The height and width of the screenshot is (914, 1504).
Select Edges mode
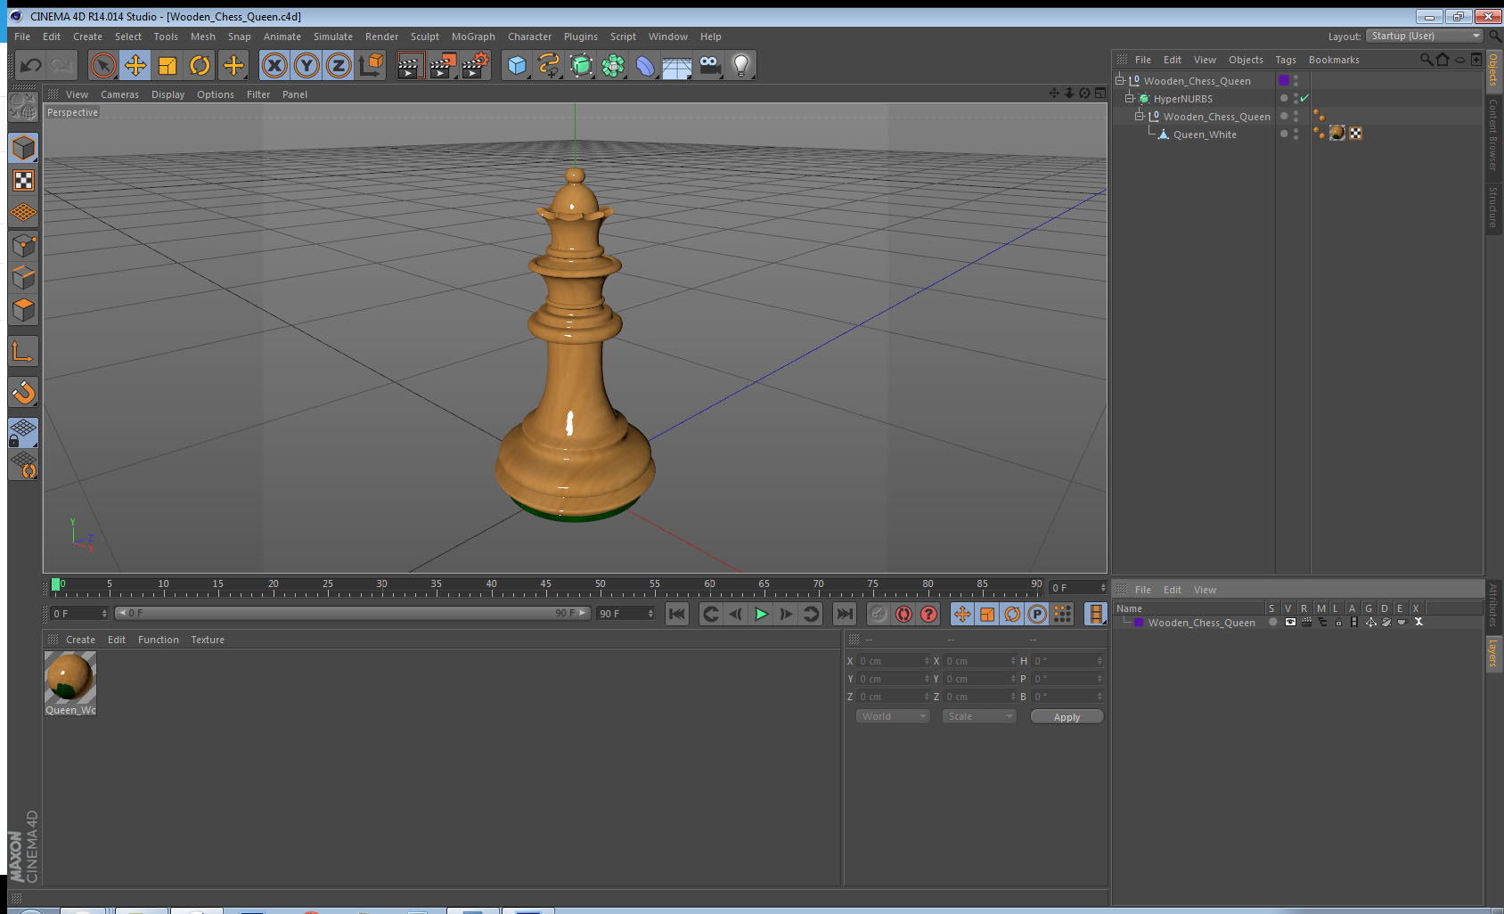(24, 277)
